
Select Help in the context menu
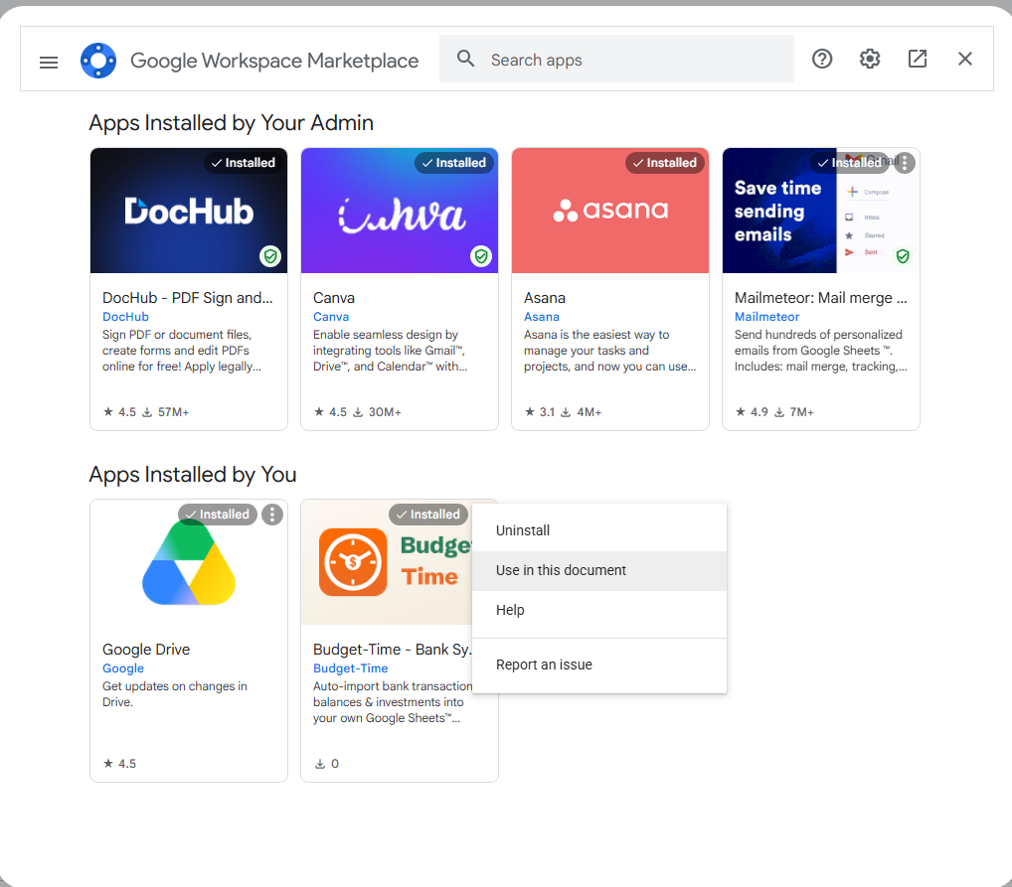click(x=598, y=610)
